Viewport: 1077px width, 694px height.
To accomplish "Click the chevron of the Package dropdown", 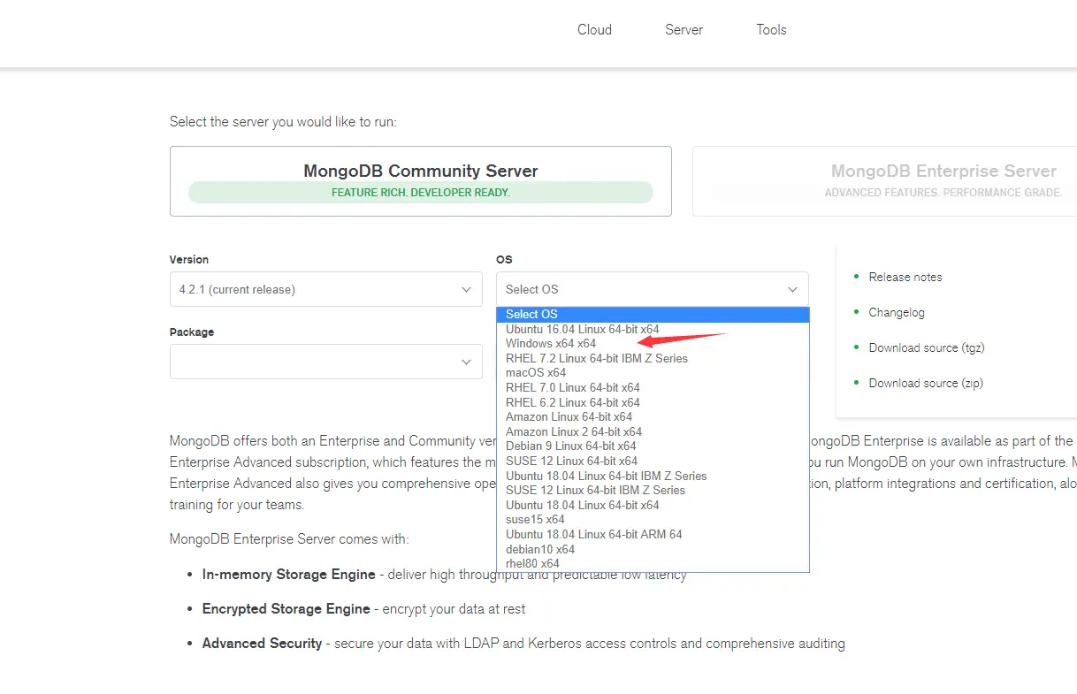I will [466, 362].
